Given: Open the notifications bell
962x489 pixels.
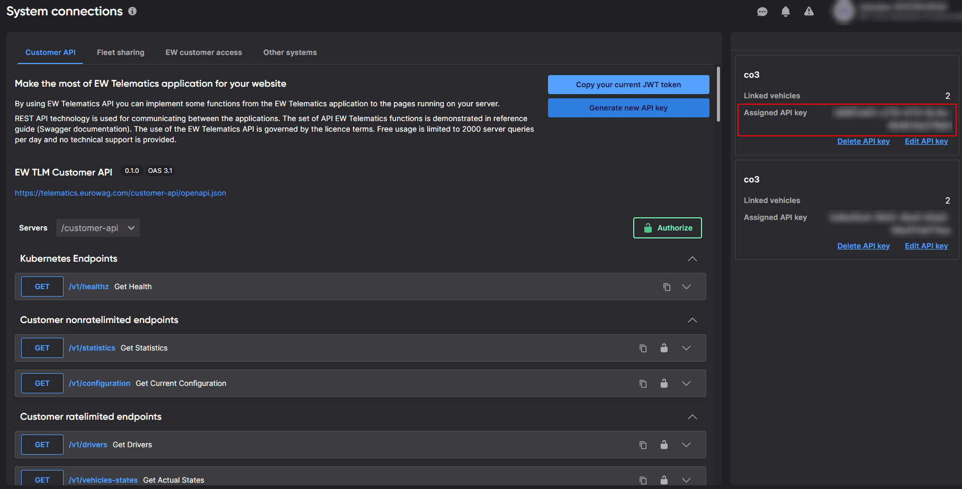Looking at the screenshot, I should point(786,12).
